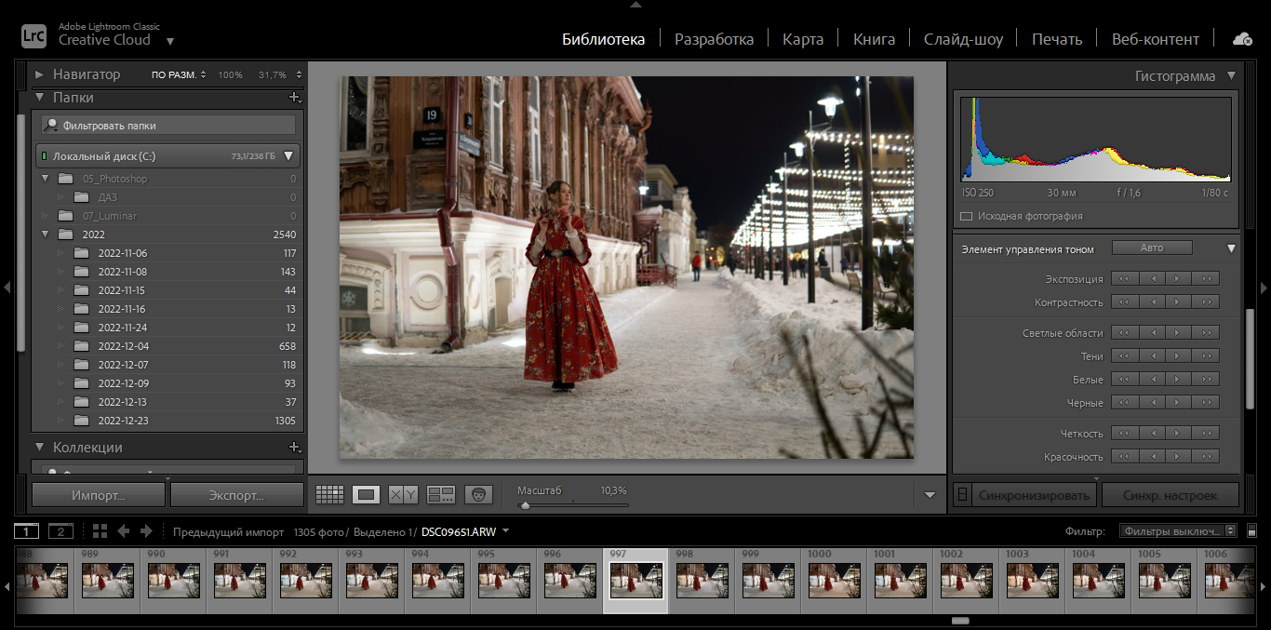Go back with filmstrip left arrow

[x=124, y=531]
